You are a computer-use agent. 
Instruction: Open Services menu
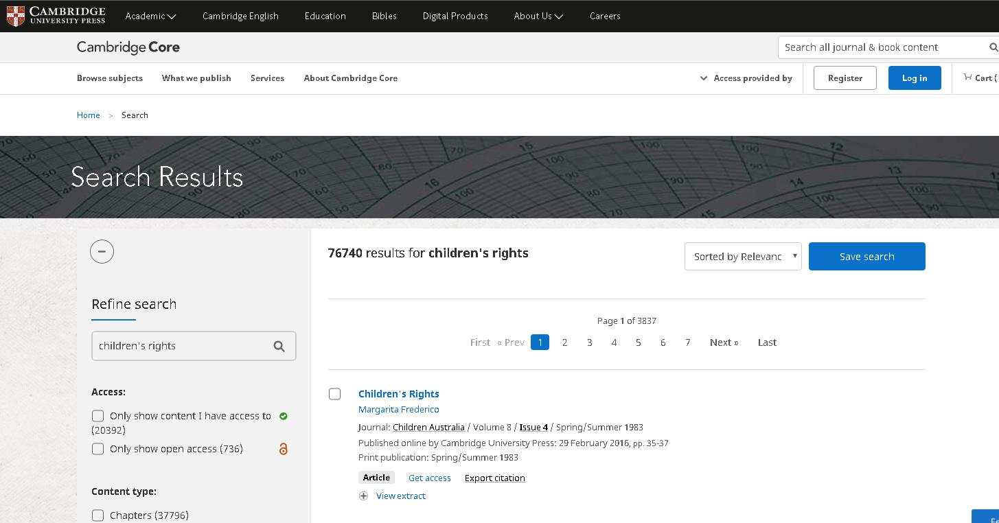coord(267,78)
